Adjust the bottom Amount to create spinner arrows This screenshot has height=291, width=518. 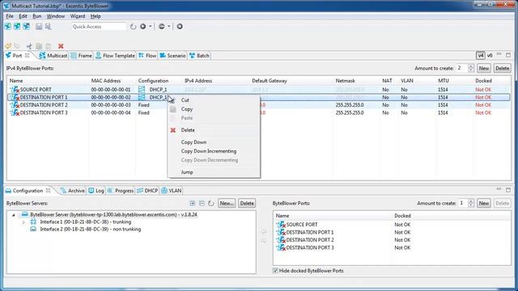click(x=471, y=203)
